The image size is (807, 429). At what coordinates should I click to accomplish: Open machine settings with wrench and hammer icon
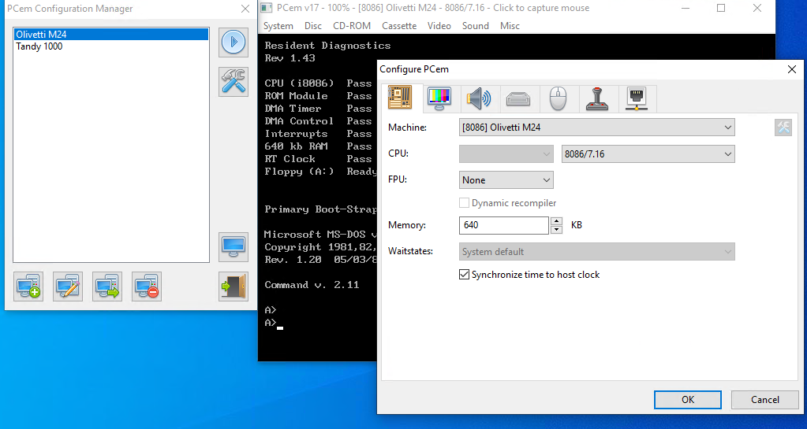pyautogui.click(x=234, y=81)
